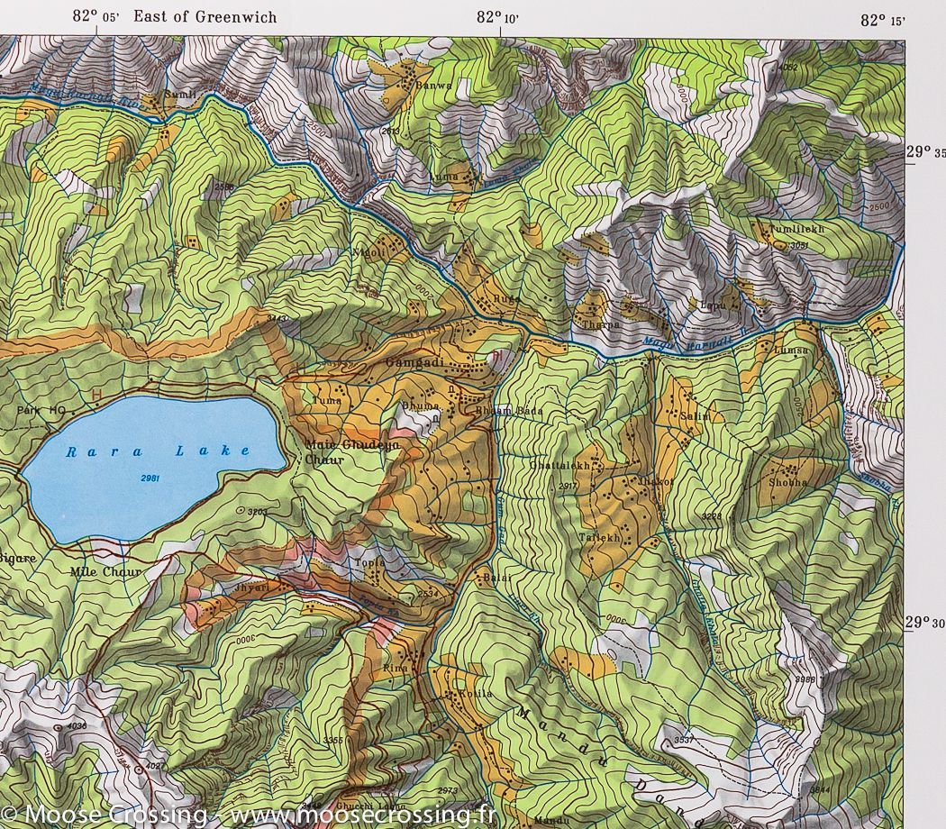The image size is (946, 829).
Task: Click the 4036 elevation marker bottom left
Action: [x=70, y=725]
